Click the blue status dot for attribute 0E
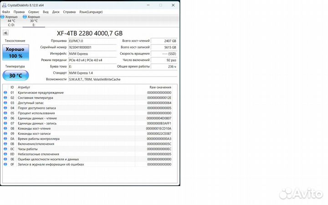 tap(5, 159)
